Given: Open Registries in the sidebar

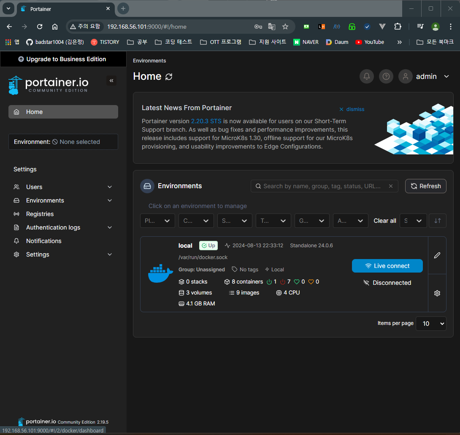Looking at the screenshot, I should [40, 214].
